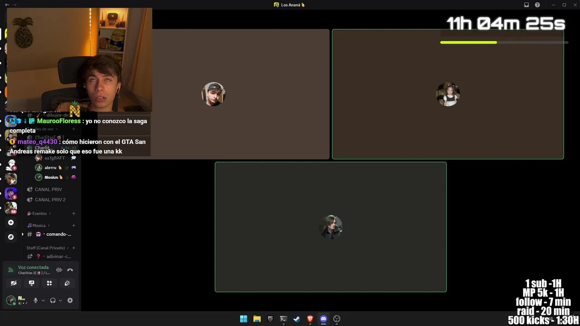Open Windows Start menu
This screenshot has width=580, height=326.
244,319
